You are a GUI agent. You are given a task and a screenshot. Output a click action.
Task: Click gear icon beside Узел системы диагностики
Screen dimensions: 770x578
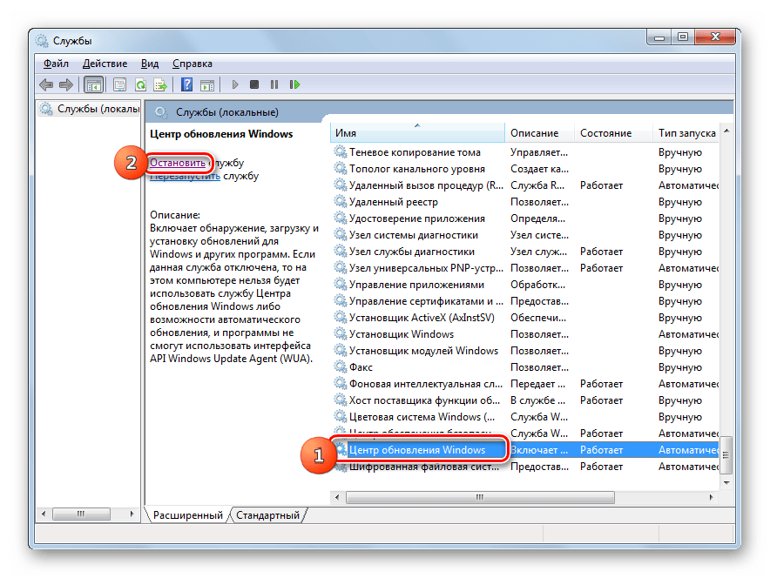pyautogui.click(x=340, y=234)
